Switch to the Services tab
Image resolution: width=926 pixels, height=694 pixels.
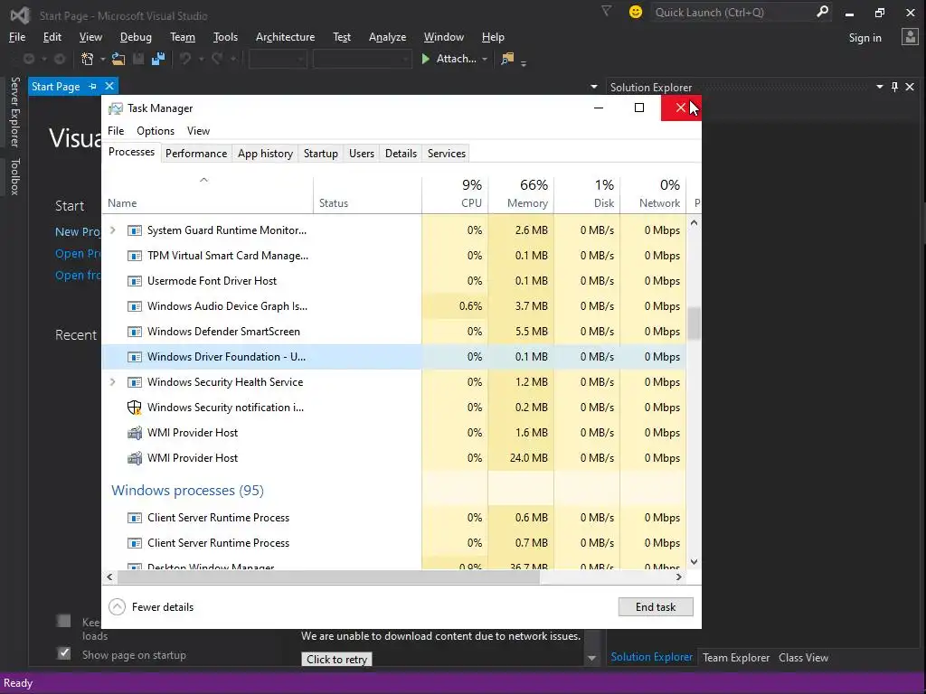coord(447,154)
